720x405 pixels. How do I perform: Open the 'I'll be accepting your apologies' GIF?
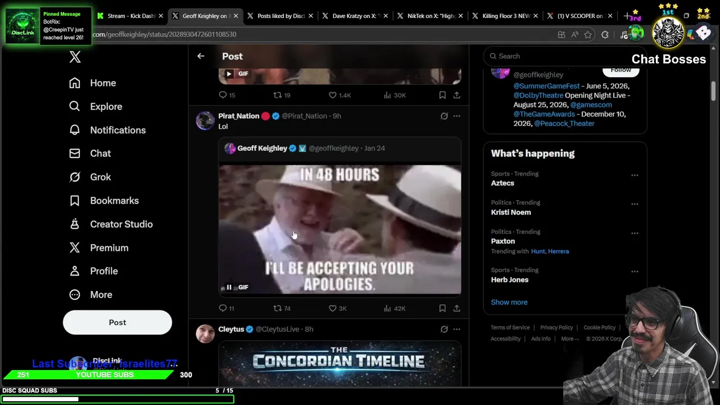coord(340,229)
